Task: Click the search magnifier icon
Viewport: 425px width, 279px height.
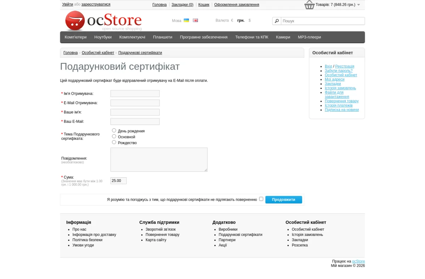Action: [x=277, y=21]
